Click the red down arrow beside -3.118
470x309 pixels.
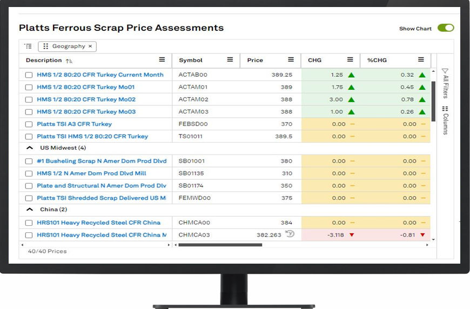pos(352,235)
